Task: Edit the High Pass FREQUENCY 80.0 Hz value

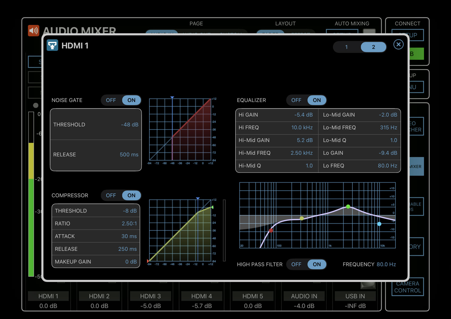Action: coord(386,264)
